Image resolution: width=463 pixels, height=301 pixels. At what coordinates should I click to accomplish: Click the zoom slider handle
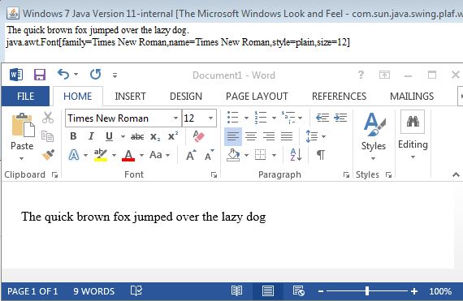click(x=367, y=291)
